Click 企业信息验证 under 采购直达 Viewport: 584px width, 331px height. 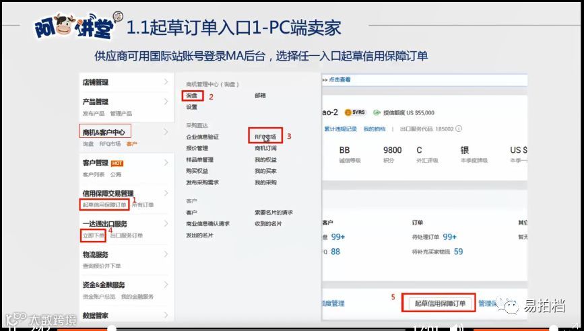(x=203, y=137)
